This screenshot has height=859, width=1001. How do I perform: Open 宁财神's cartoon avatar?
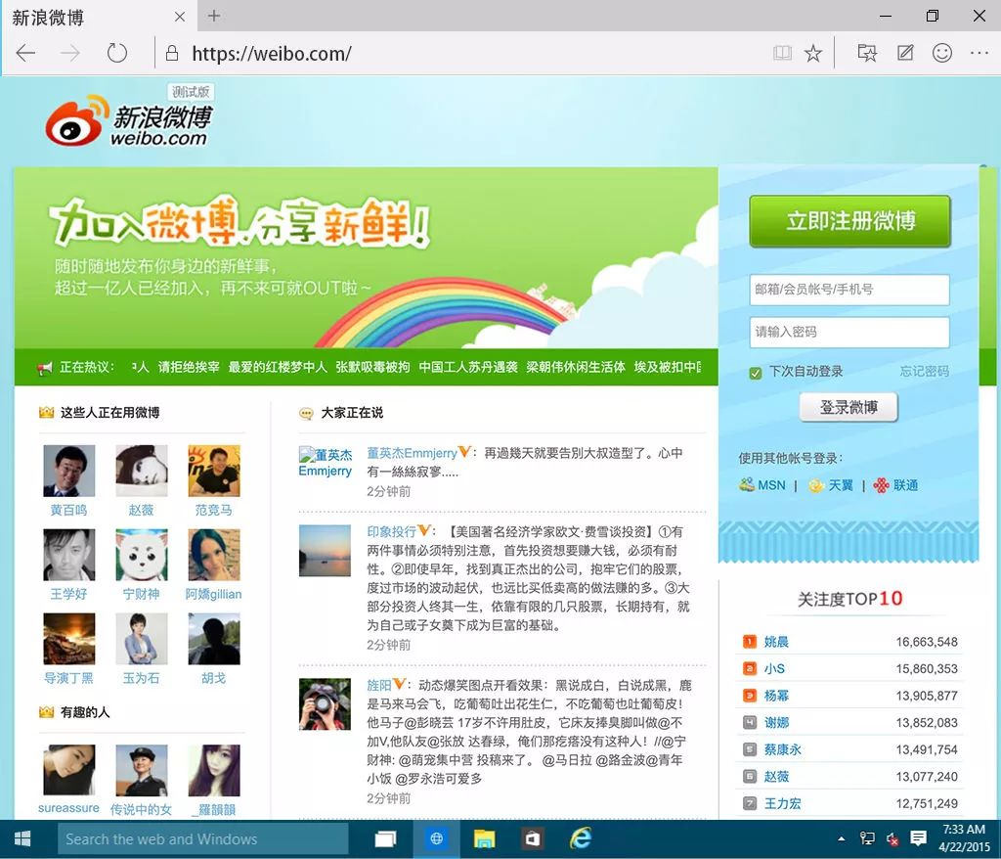[141, 555]
